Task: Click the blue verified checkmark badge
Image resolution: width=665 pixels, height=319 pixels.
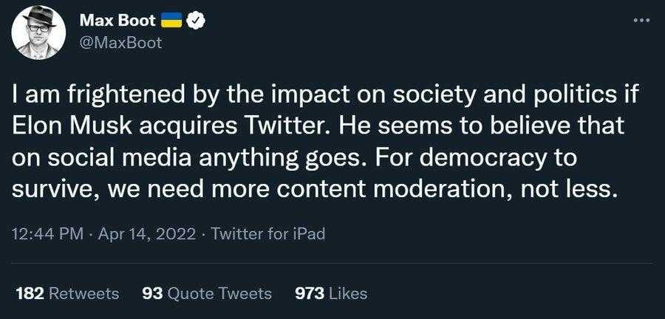Action: (196, 21)
